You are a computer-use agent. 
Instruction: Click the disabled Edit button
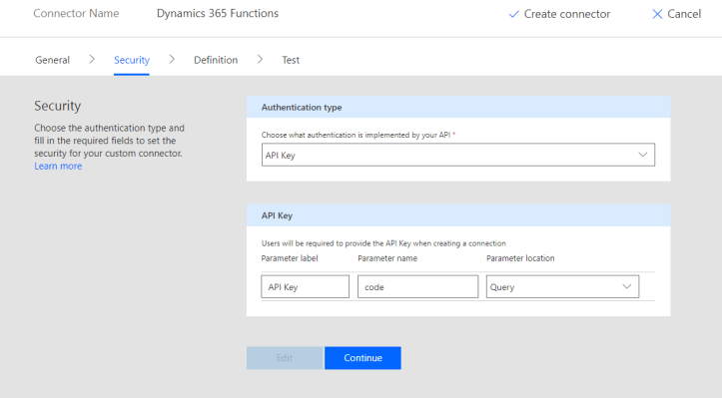(x=285, y=358)
